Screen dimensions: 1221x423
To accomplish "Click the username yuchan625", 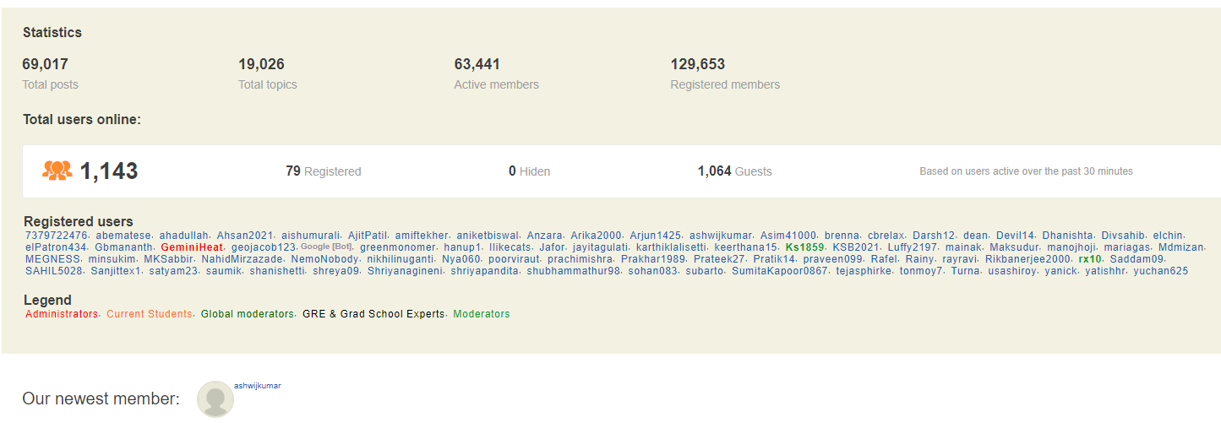I will point(1160,271).
